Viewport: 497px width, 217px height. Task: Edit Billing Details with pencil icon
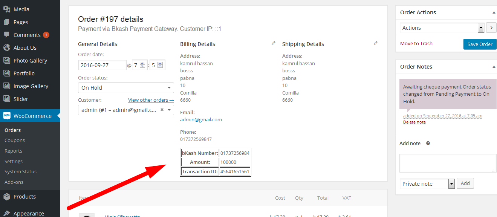coord(274,43)
